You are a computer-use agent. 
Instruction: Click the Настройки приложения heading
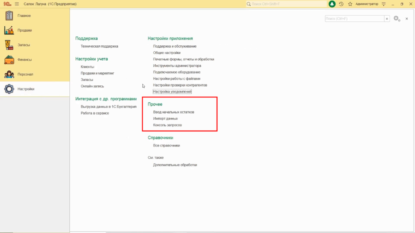pos(170,38)
